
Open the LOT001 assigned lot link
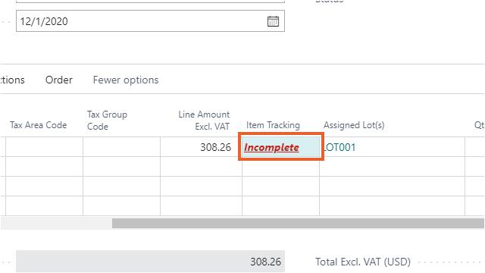[339, 147]
